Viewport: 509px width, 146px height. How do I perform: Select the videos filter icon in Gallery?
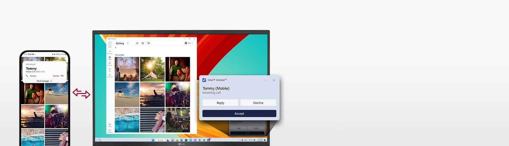(x=143, y=43)
